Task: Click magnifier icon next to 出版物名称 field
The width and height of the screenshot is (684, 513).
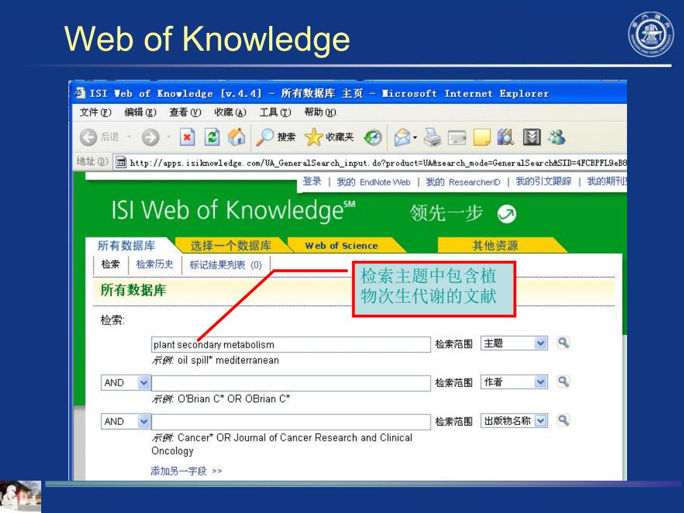Action: click(564, 421)
